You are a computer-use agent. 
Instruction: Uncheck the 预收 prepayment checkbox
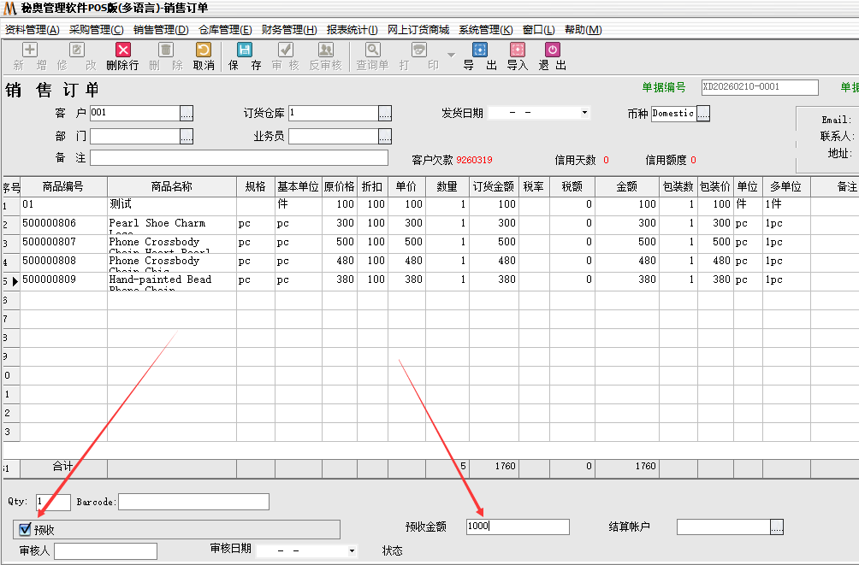tap(25, 530)
